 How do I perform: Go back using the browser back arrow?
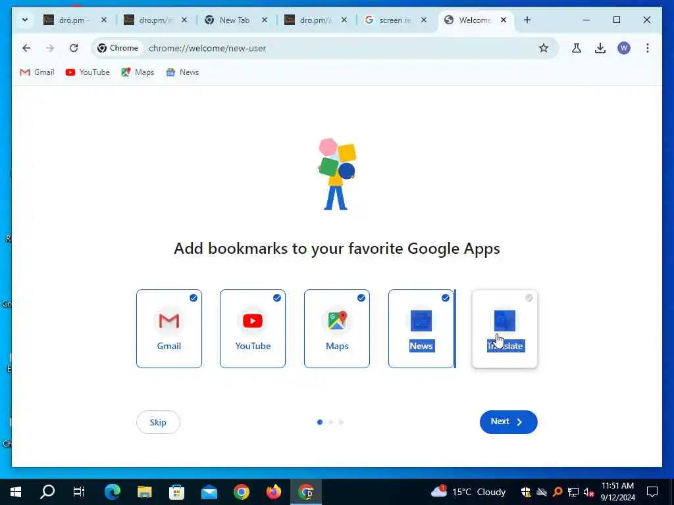tap(26, 48)
